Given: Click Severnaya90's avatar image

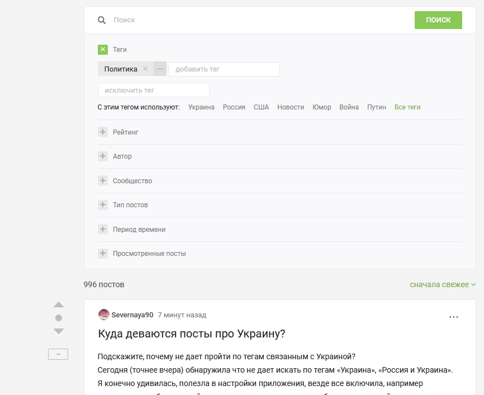Looking at the screenshot, I should coord(103,315).
